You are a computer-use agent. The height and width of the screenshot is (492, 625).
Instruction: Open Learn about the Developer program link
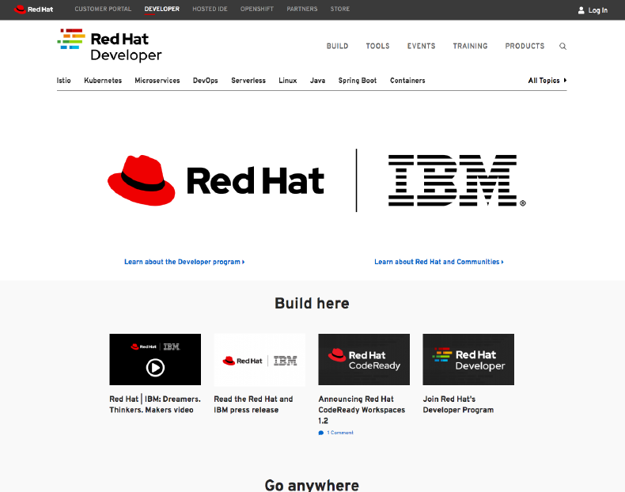pos(184,262)
